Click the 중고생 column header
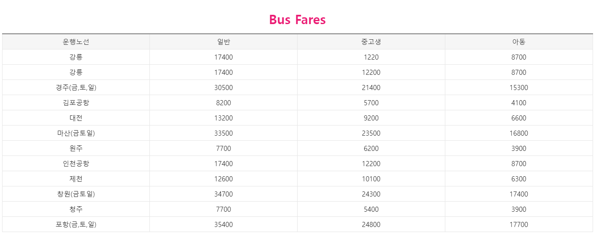 (371, 42)
